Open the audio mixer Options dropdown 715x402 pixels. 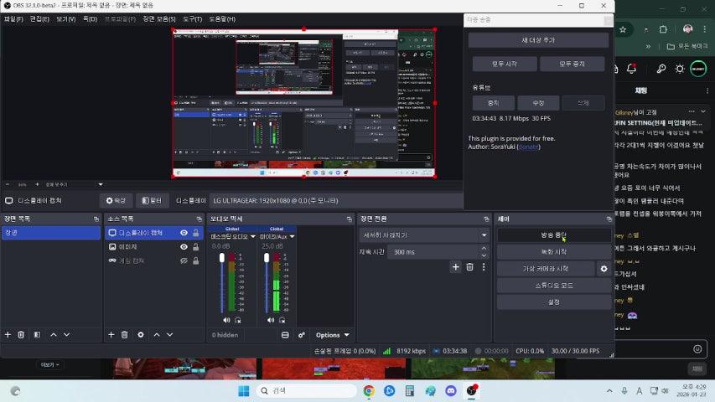click(x=332, y=334)
